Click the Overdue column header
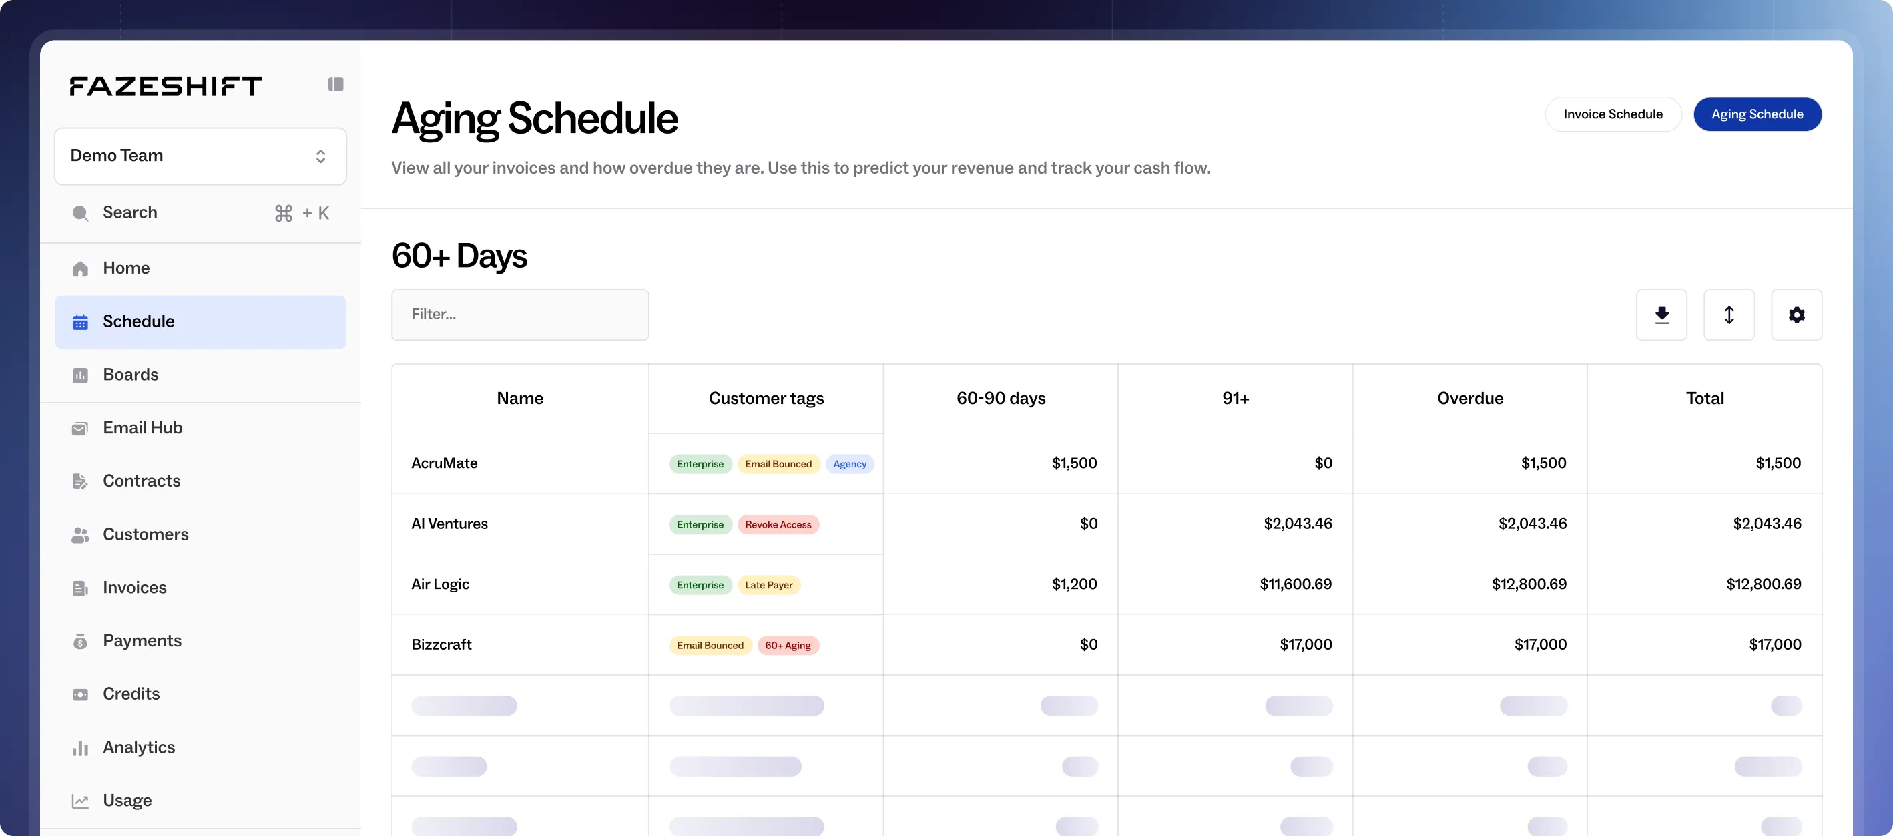This screenshot has height=836, width=1893. [x=1470, y=398]
